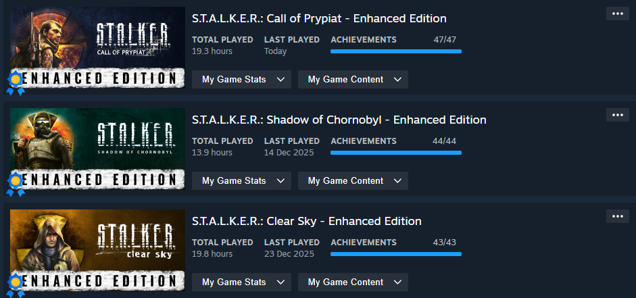Viewport: 636px width, 298px height.
Task: Expand My Game Content for Call of Prypiat
Action: [353, 80]
